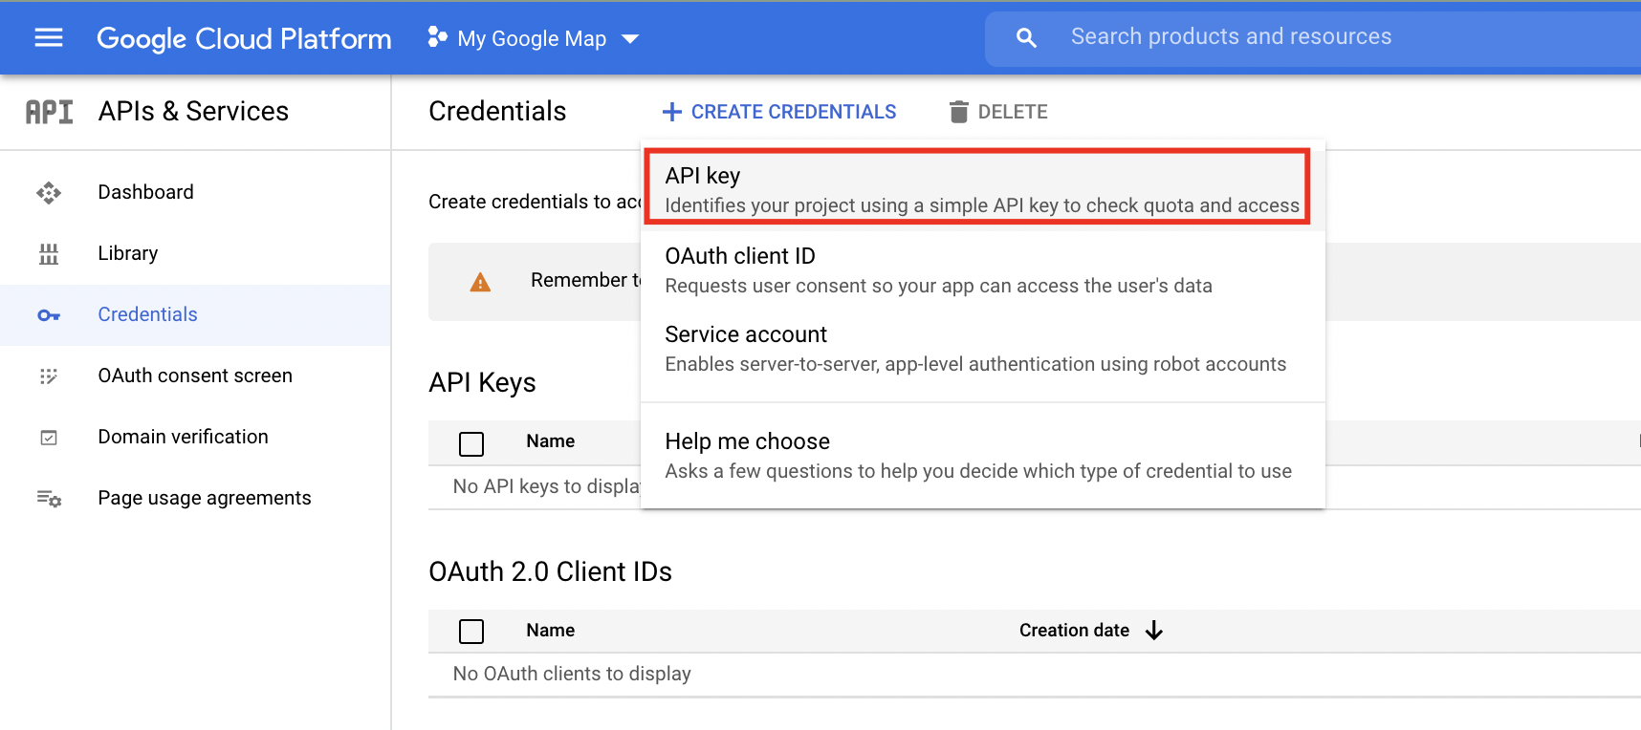Open the My Google Map project dropdown
The image size is (1641, 730).
534,39
